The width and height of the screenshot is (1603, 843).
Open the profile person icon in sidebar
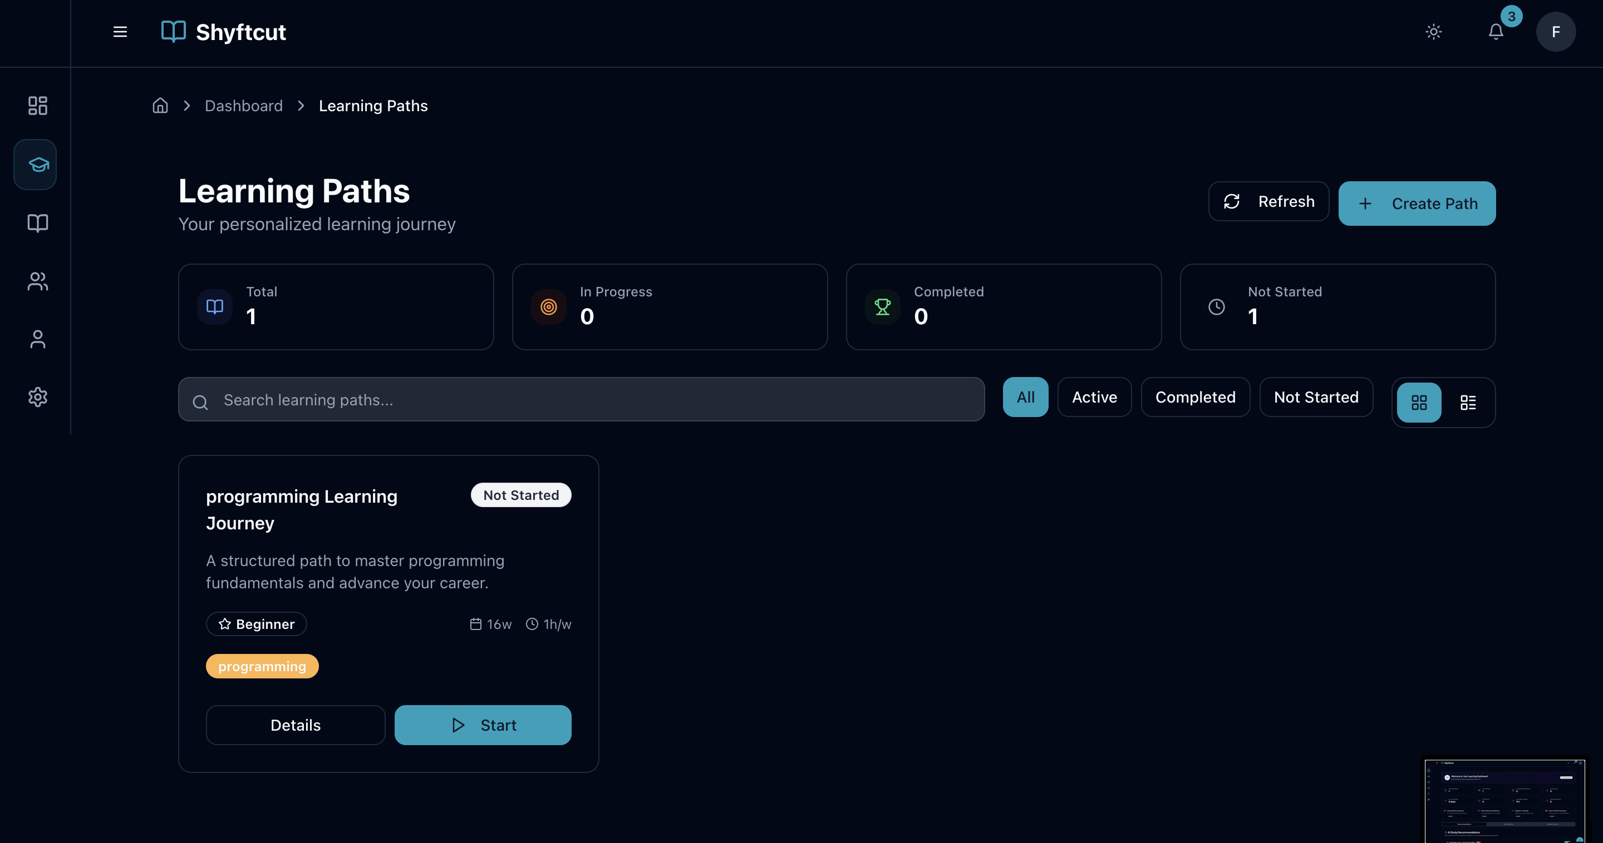[38, 339]
